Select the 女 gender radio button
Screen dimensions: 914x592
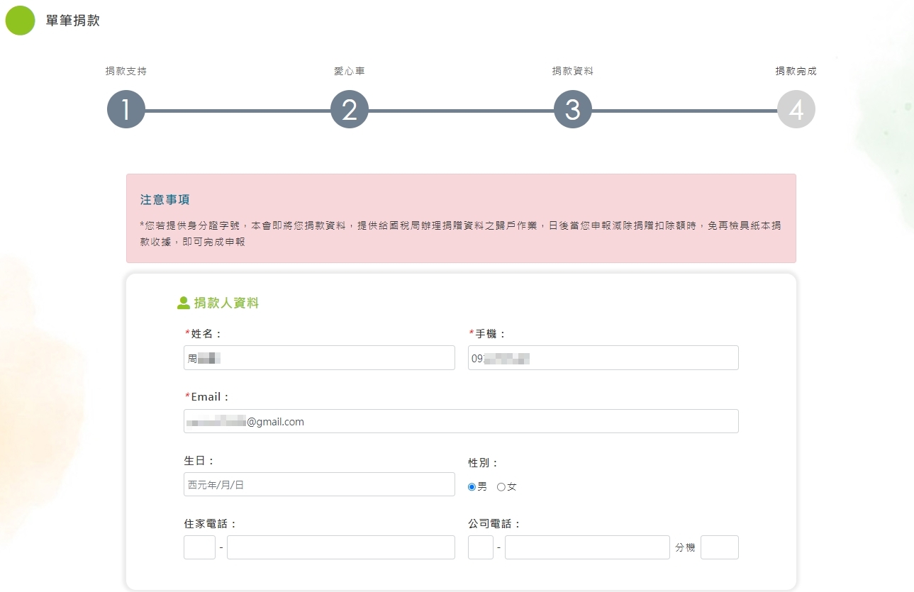click(x=501, y=487)
